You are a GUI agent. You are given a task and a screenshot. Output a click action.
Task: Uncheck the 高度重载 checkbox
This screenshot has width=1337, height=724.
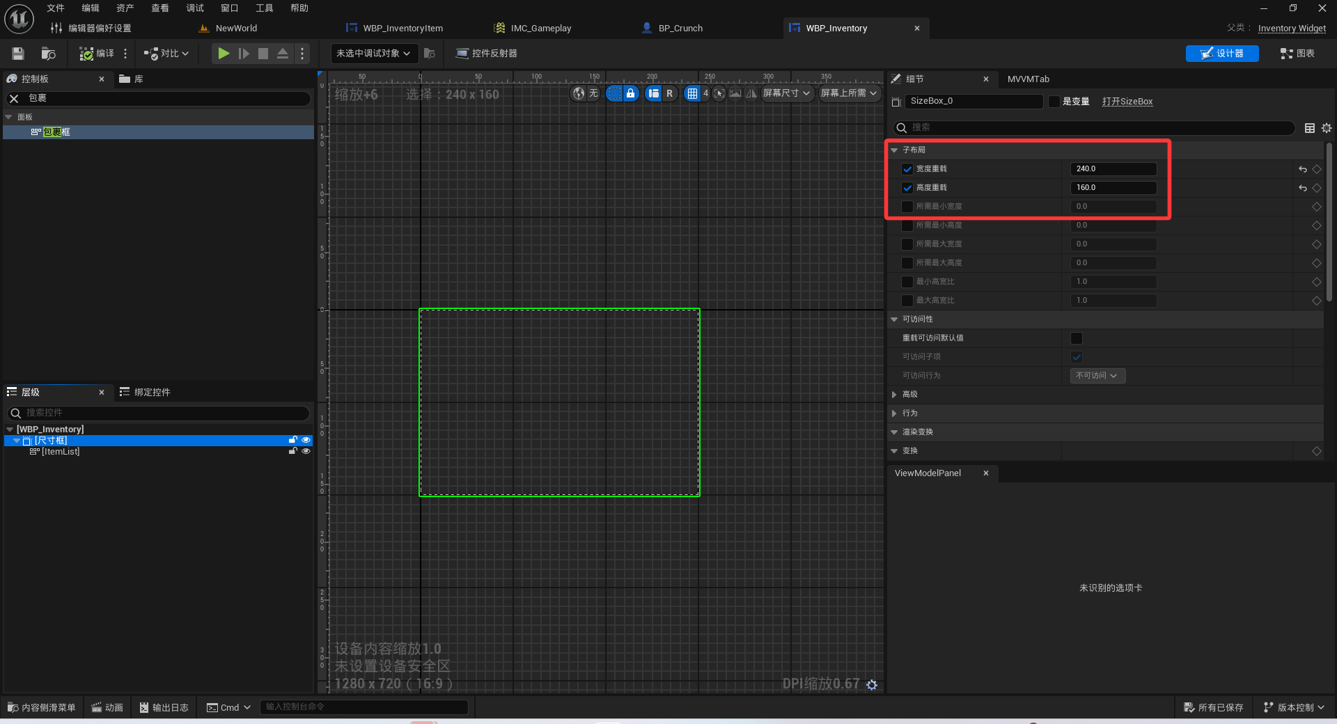pos(907,188)
